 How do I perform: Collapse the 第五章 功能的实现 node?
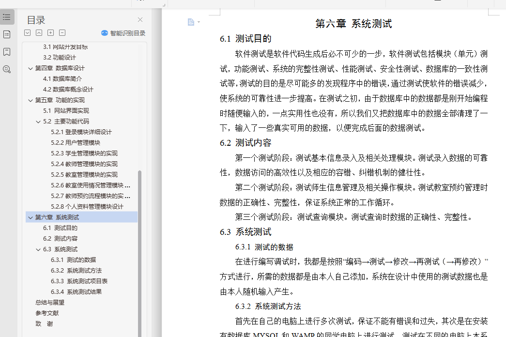point(31,100)
